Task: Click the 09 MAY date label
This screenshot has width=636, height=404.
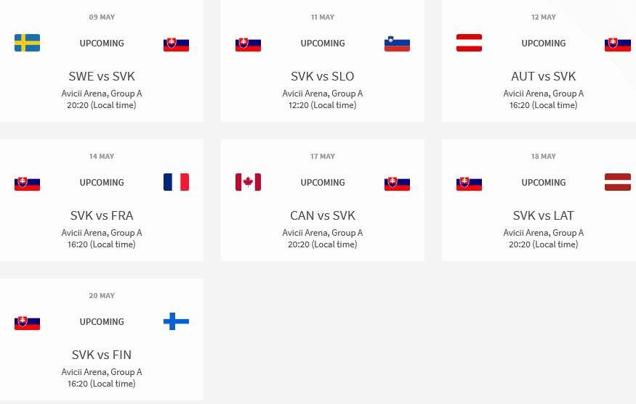Action: 102,17
